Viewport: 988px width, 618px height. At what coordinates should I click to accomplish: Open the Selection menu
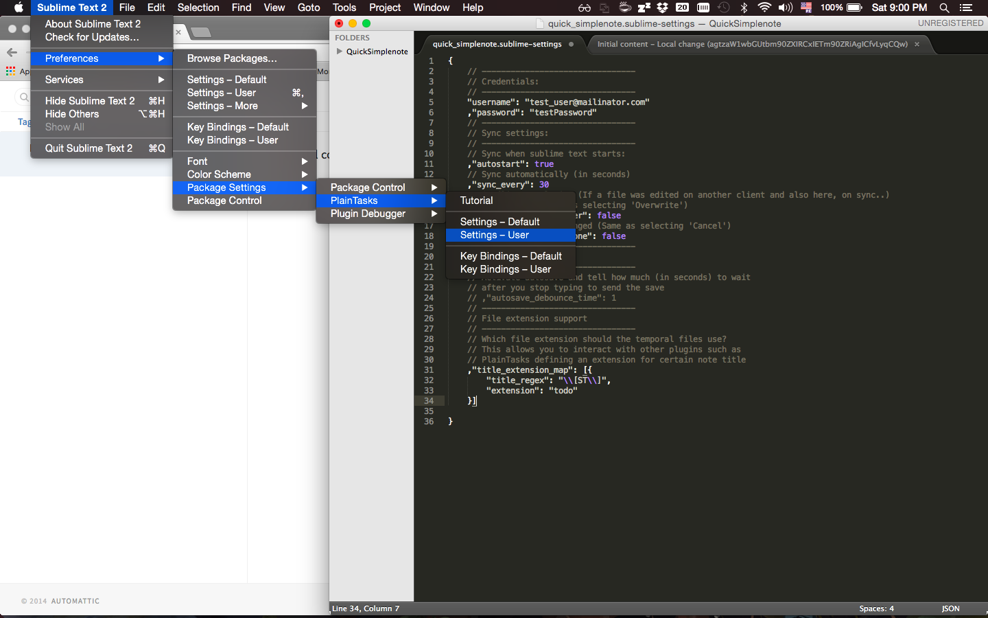pyautogui.click(x=198, y=8)
